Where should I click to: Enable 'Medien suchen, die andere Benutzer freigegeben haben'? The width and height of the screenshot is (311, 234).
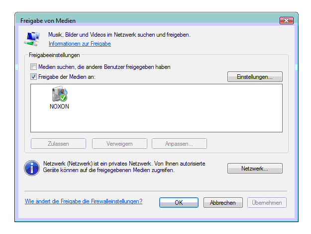click(x=33, y=67)
